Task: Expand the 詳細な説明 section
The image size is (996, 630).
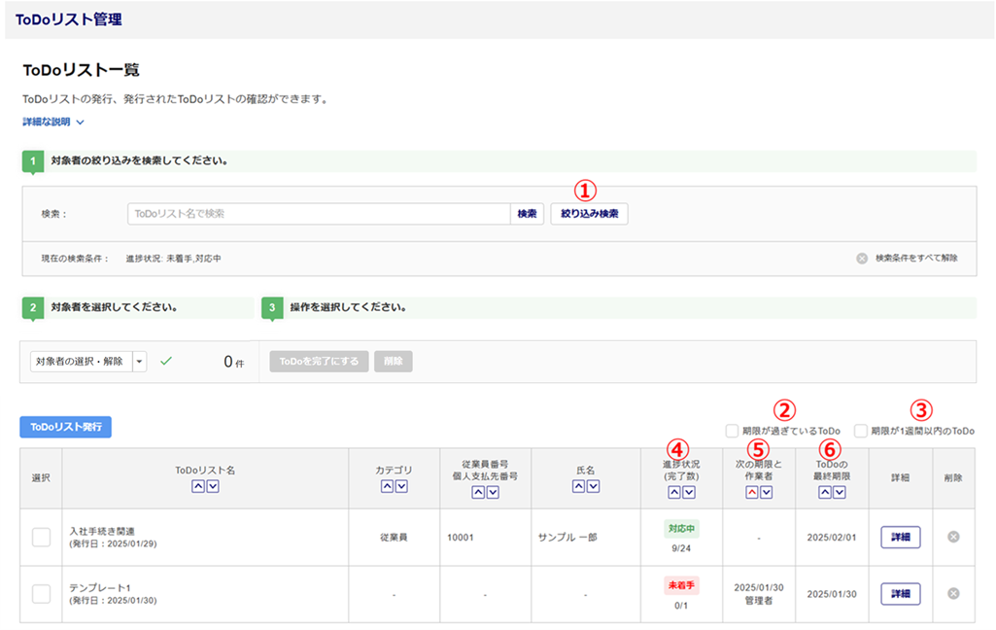Action: click(x=53, y=122)
